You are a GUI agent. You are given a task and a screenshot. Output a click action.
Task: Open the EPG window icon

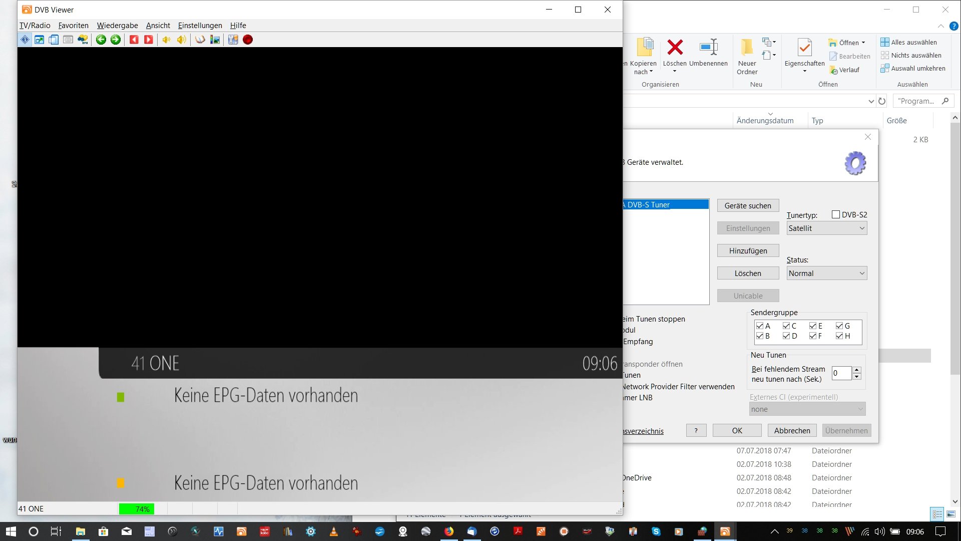point(83,40)
